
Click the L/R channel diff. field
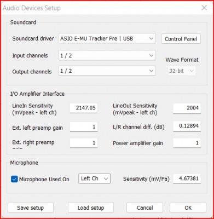point(187,126)
